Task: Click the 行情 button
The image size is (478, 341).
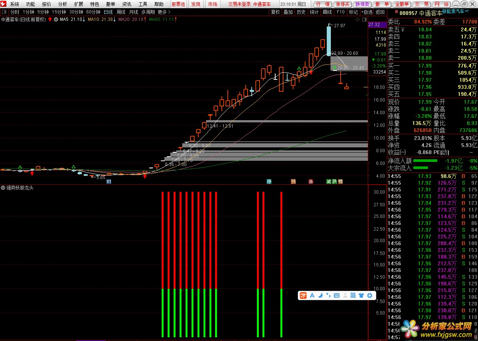Action: coord(323,4)
